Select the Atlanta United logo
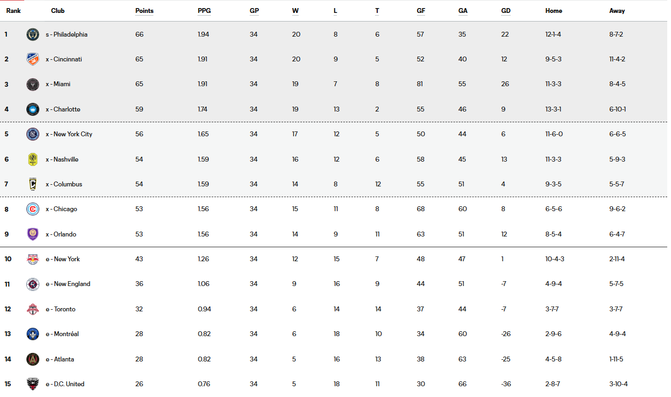Viewport: 671px width, 397px height. click(33, 359)
